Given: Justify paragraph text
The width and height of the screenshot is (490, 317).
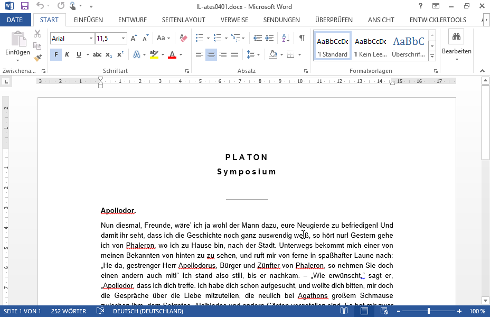Looking at the screenshot, I should click(x=234, y=55).
